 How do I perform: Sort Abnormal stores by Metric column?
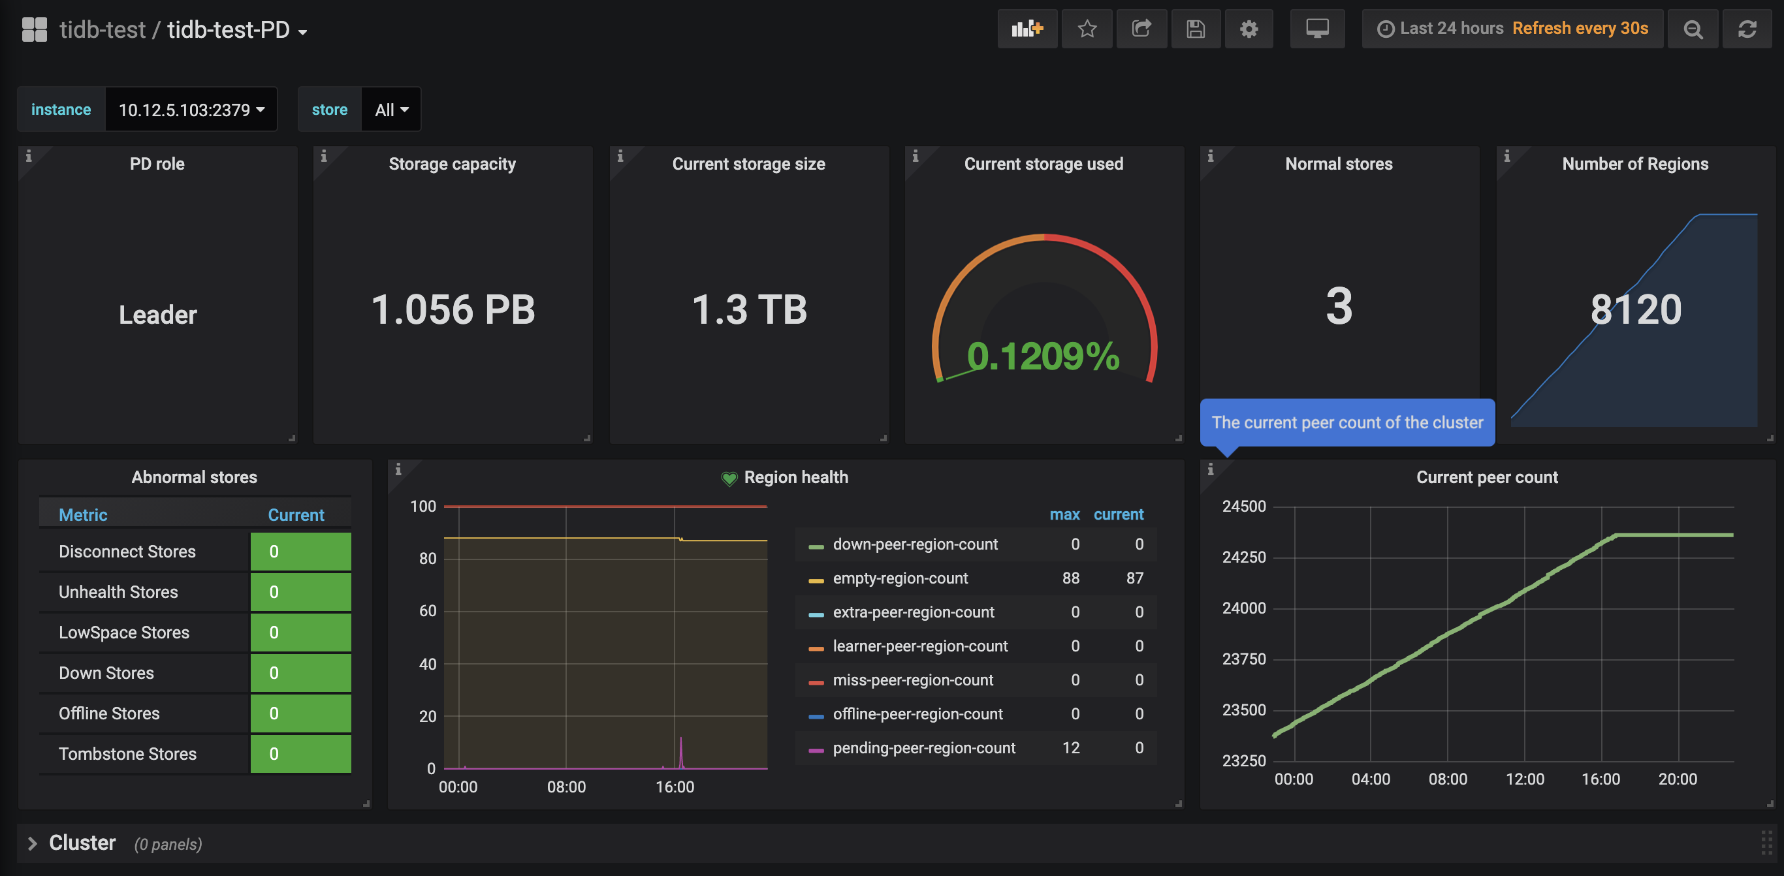(83, 514)
